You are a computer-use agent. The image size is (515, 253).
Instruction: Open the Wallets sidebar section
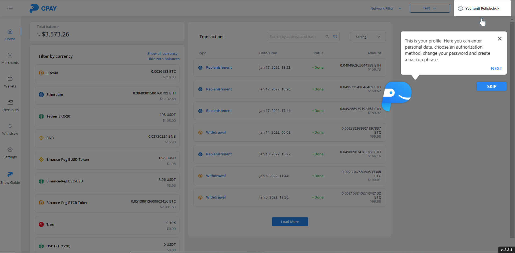tap(10, 82)
